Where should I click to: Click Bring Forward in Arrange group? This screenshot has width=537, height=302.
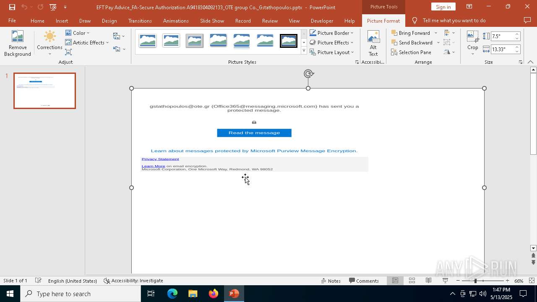[410, 33]
